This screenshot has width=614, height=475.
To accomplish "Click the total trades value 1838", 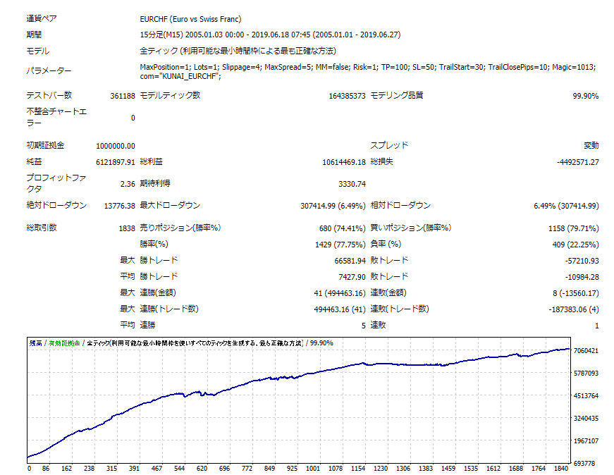I will click(x=127, y=228).
